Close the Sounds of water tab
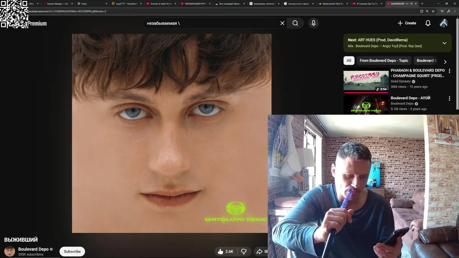 tap(175, 4)
